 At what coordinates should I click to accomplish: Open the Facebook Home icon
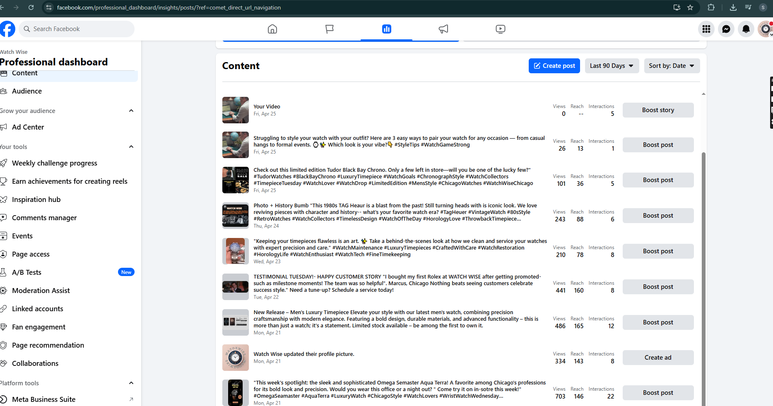tap(272, 29)
